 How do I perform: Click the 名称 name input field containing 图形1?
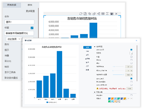click(19, 22)
